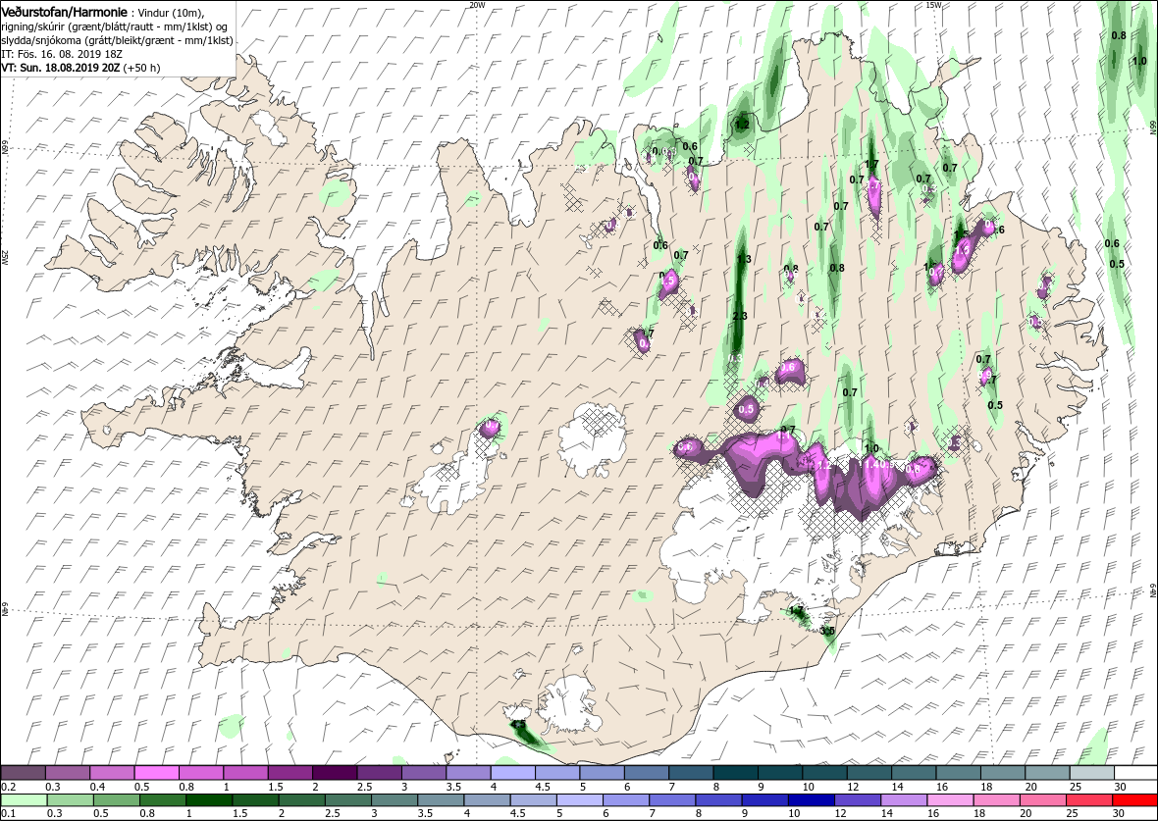Select the '(+50 h)' forecast offset text

coord(142,67)
